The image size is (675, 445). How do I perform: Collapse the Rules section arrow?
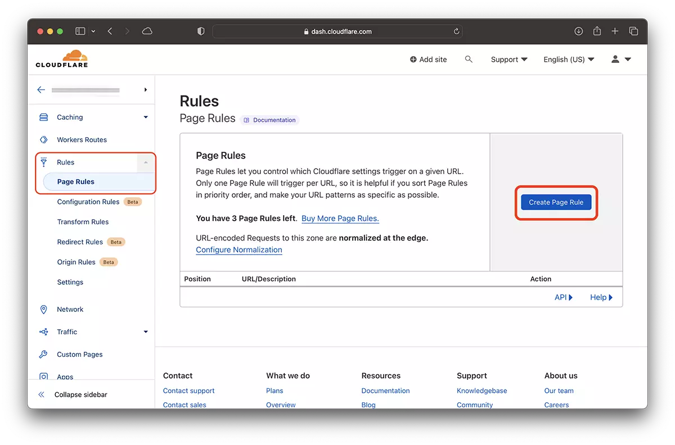pos(146,162)
